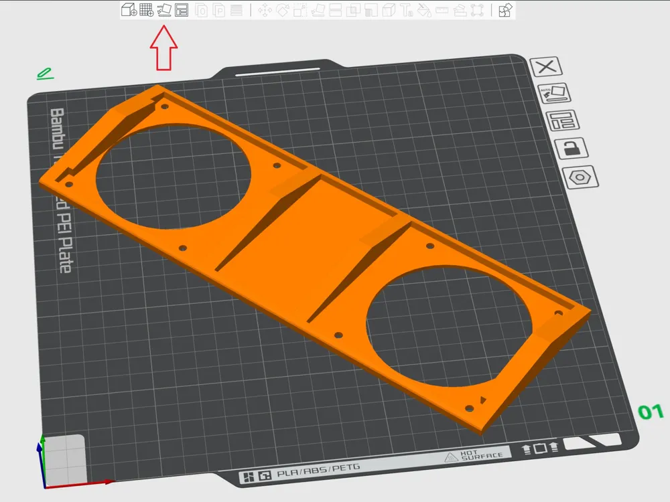Select the Measure ruler tool
Screen dimensions: 670x502
pyautogui.click(x=441, y=10)
